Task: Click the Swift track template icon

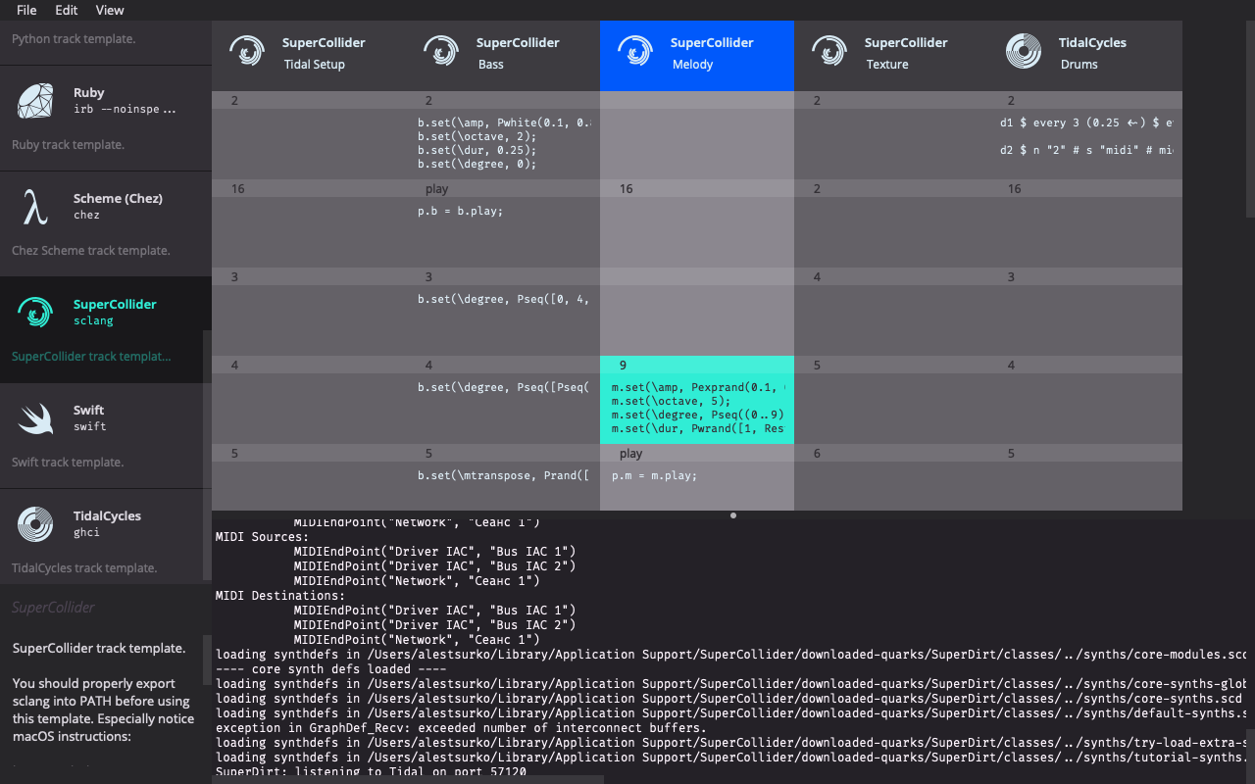Action: [34, 417]
